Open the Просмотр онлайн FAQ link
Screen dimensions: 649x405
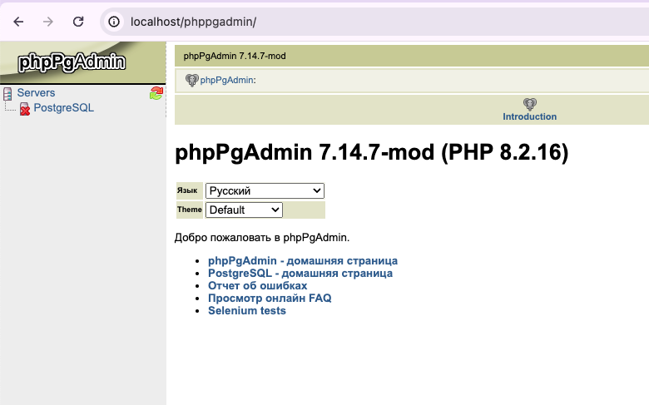pos(270,298)
